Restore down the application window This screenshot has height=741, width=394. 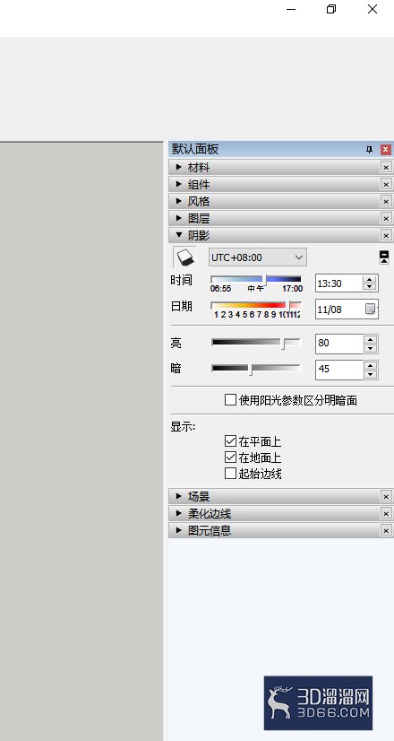click(x=331, y=9)
